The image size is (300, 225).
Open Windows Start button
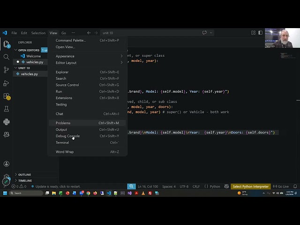pyautogui.click(x=5, y=193)
